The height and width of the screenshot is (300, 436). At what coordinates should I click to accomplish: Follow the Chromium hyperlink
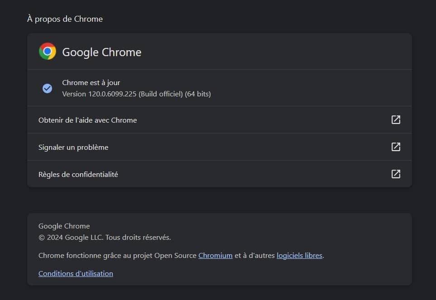point(215,255)
